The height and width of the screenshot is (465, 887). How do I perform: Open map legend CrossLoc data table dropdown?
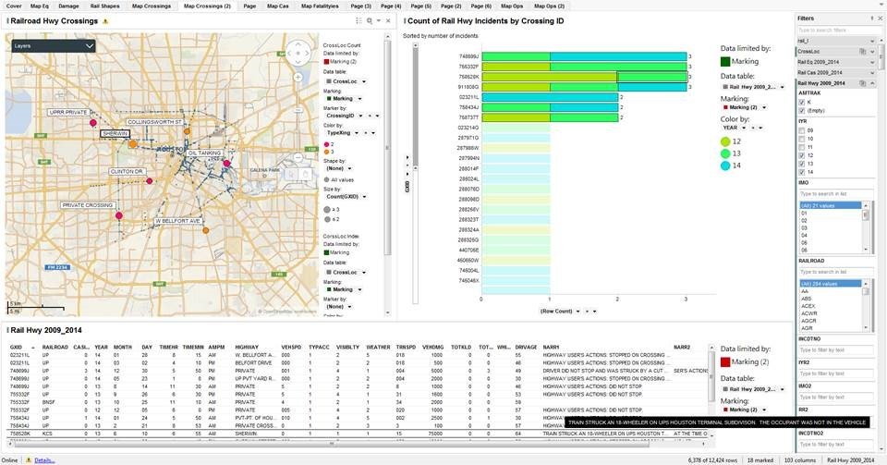364,81
